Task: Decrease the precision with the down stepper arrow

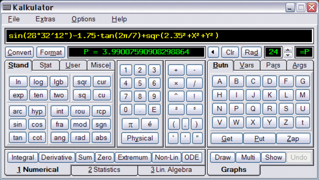Action: pos(288,55)
